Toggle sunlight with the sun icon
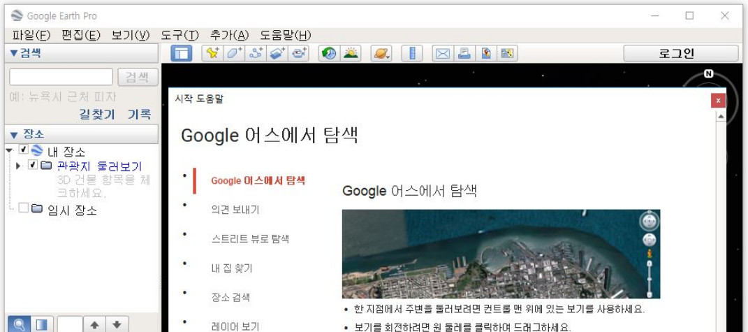This screenshot has width=748, height=332. click(351, 53)
